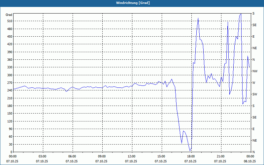Click the 60 y-axis value
Screen dimensions: 264x165
(x=11, y=137)
